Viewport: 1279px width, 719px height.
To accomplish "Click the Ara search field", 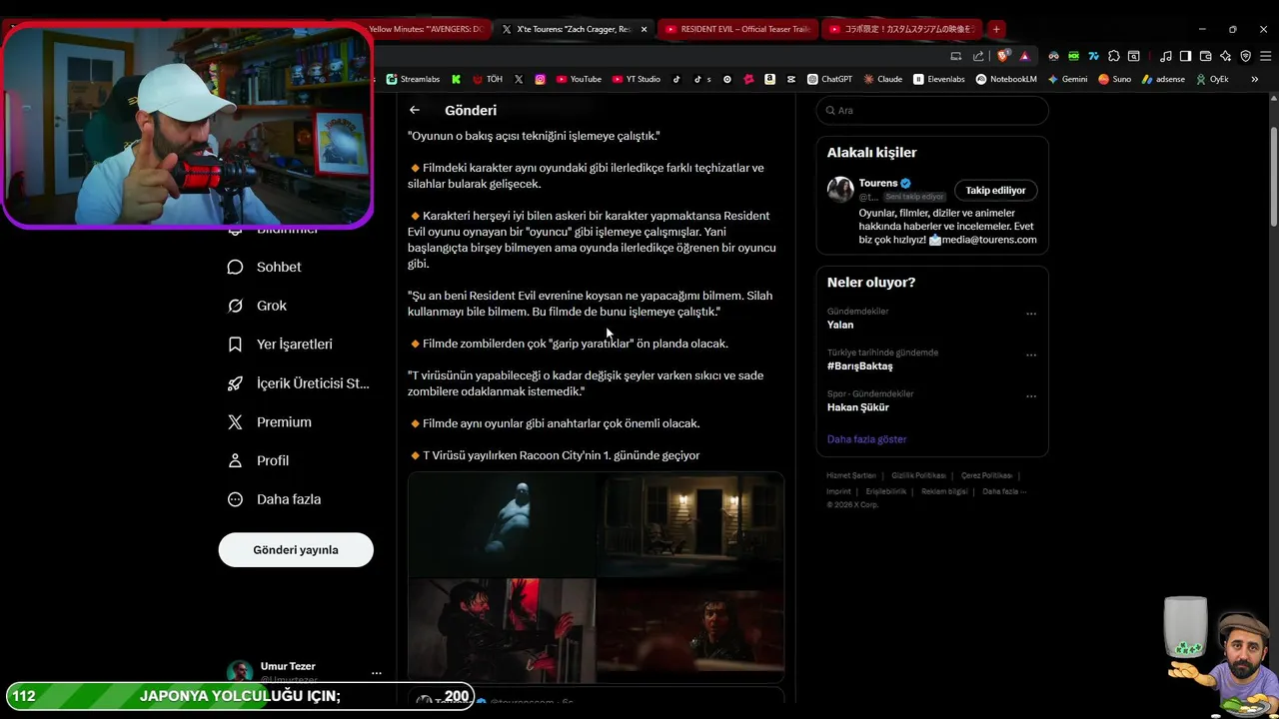I will [932, 110].
